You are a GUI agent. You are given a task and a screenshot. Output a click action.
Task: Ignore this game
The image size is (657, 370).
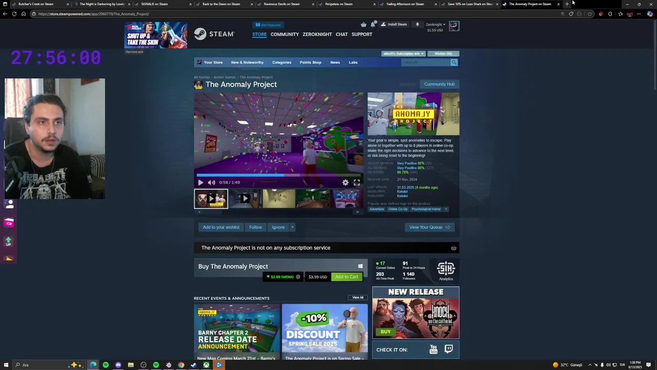pyautogui.click(x=278, y=227)
